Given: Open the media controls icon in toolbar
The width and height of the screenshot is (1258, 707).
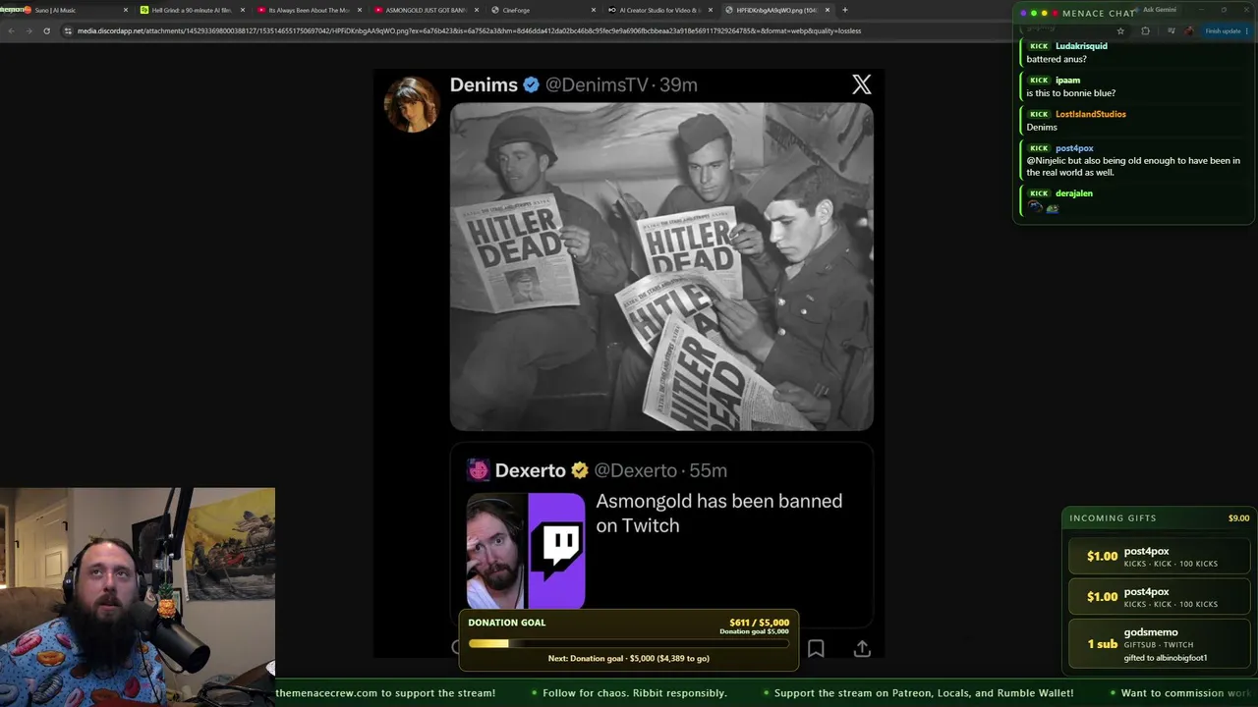Looking at the screenshot, I should coord(1171,30).
